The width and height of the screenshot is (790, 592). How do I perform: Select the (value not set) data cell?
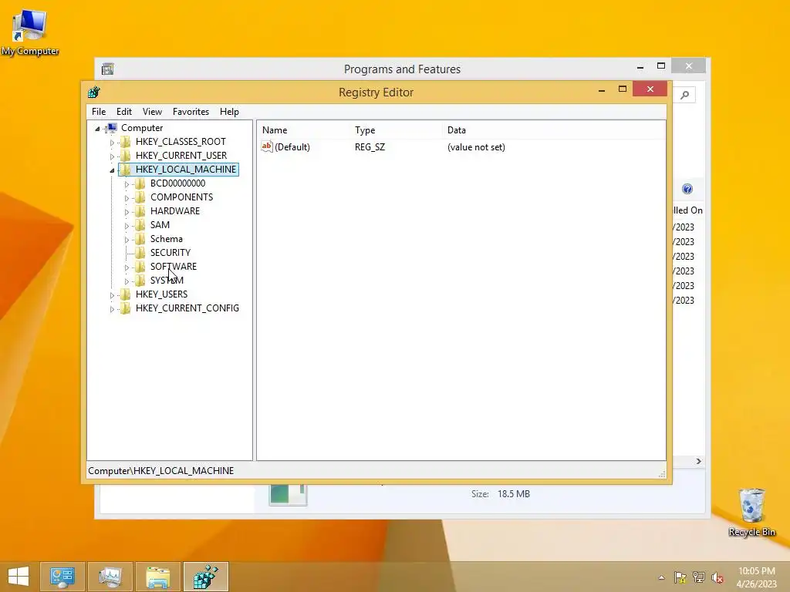point(476,147)
